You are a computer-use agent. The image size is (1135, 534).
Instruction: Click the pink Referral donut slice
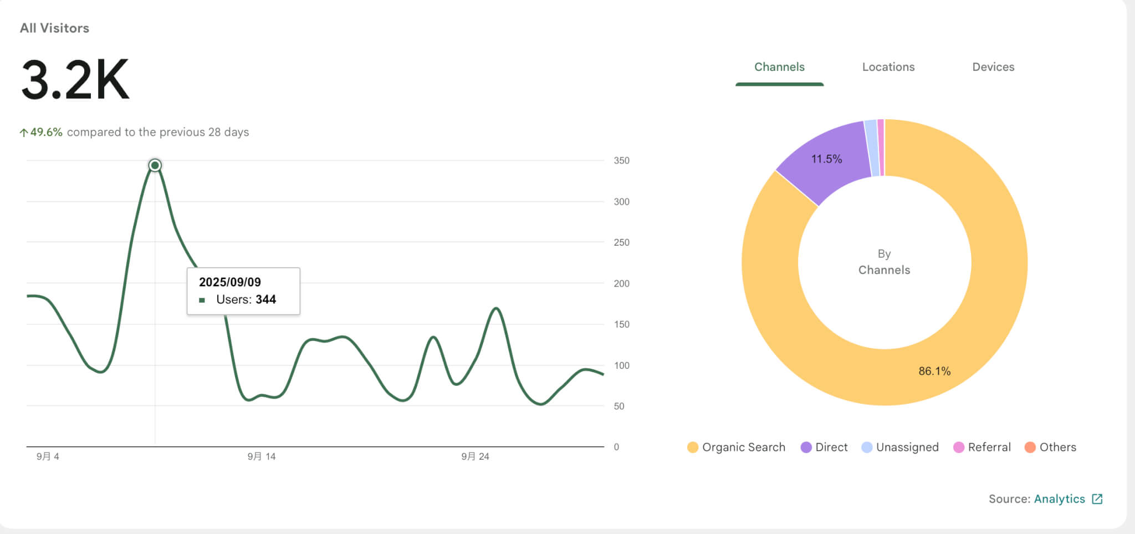click(x=881, y=148)
